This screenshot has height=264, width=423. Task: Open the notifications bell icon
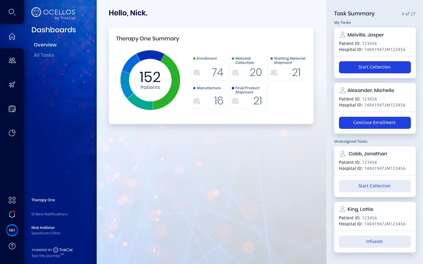coord(12,215)
